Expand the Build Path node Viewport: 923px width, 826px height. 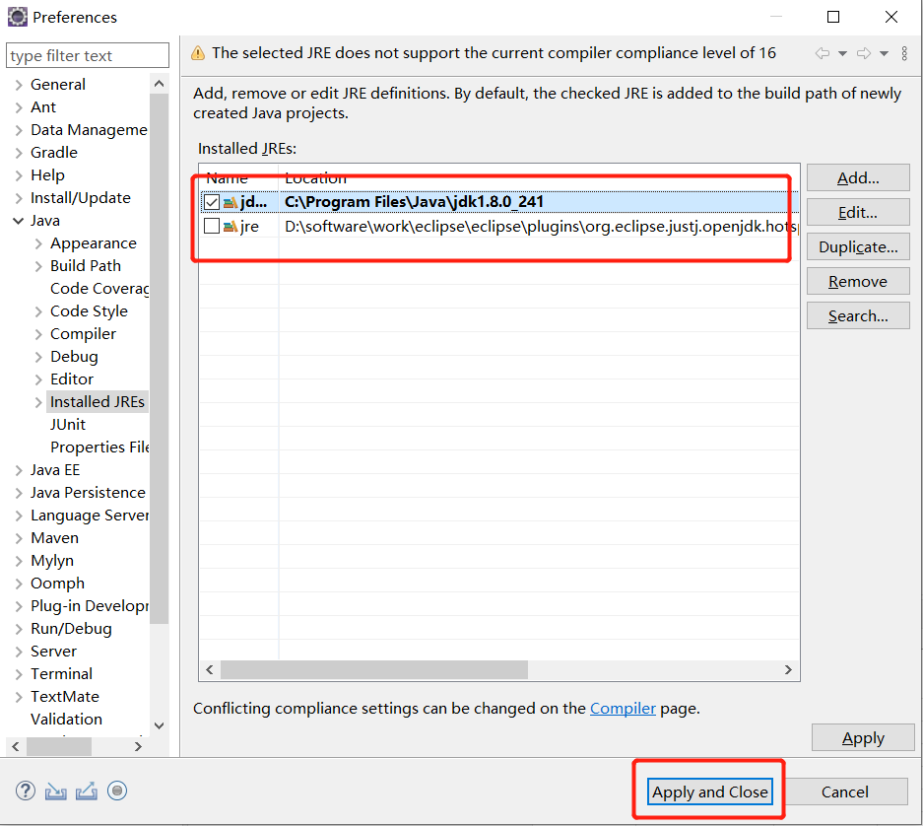[x=38, y=266]
